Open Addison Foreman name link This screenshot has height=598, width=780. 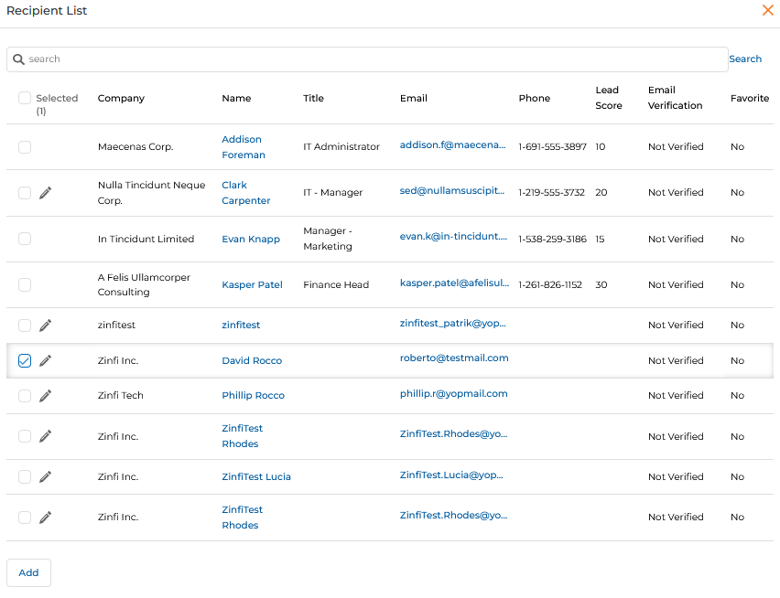244,147
